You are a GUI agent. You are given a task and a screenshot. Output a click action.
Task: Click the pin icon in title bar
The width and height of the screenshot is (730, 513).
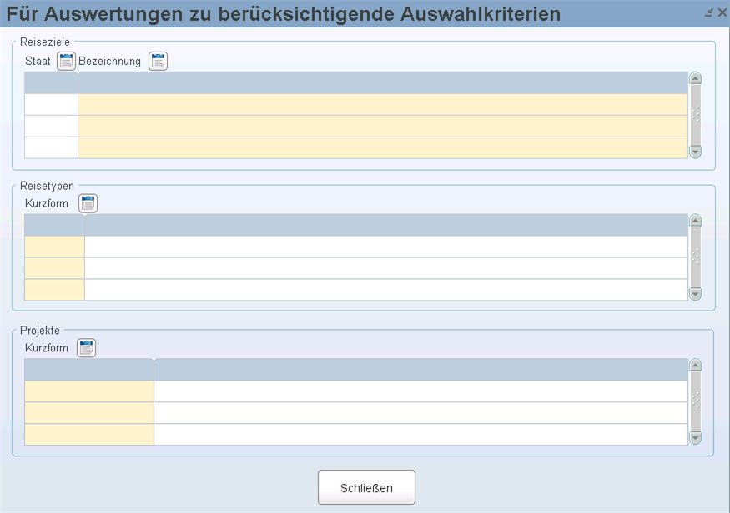[709, 12]
